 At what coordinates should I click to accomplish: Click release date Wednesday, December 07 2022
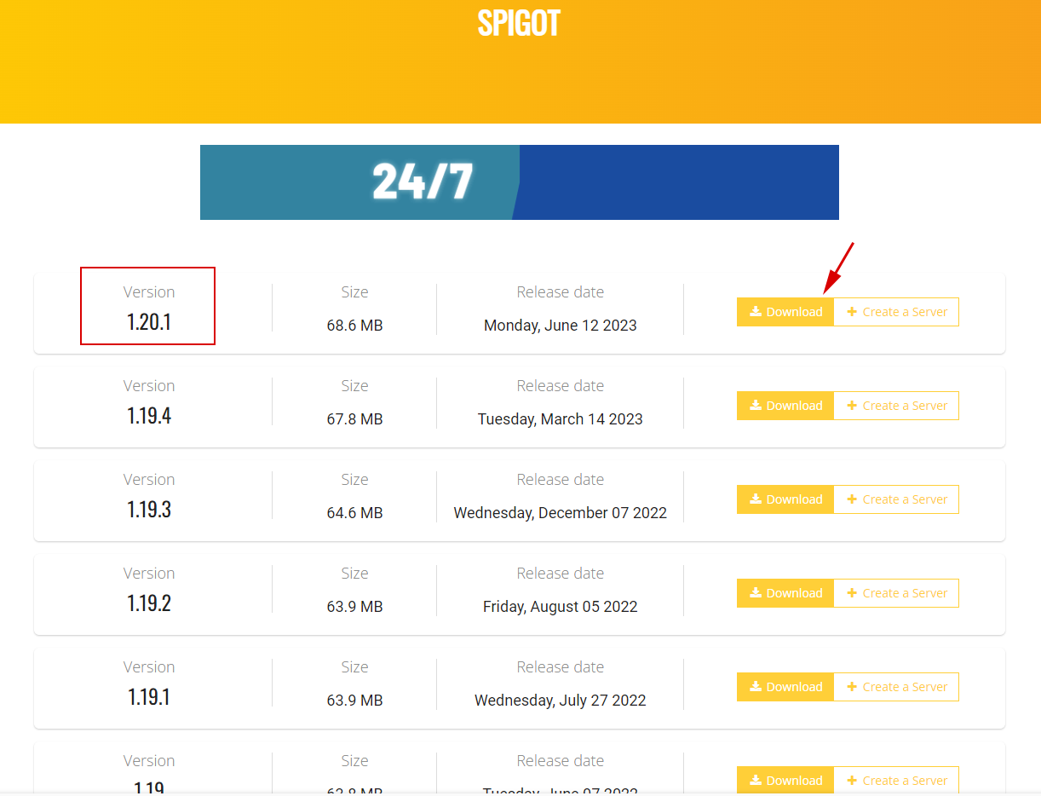pos(560,513)
